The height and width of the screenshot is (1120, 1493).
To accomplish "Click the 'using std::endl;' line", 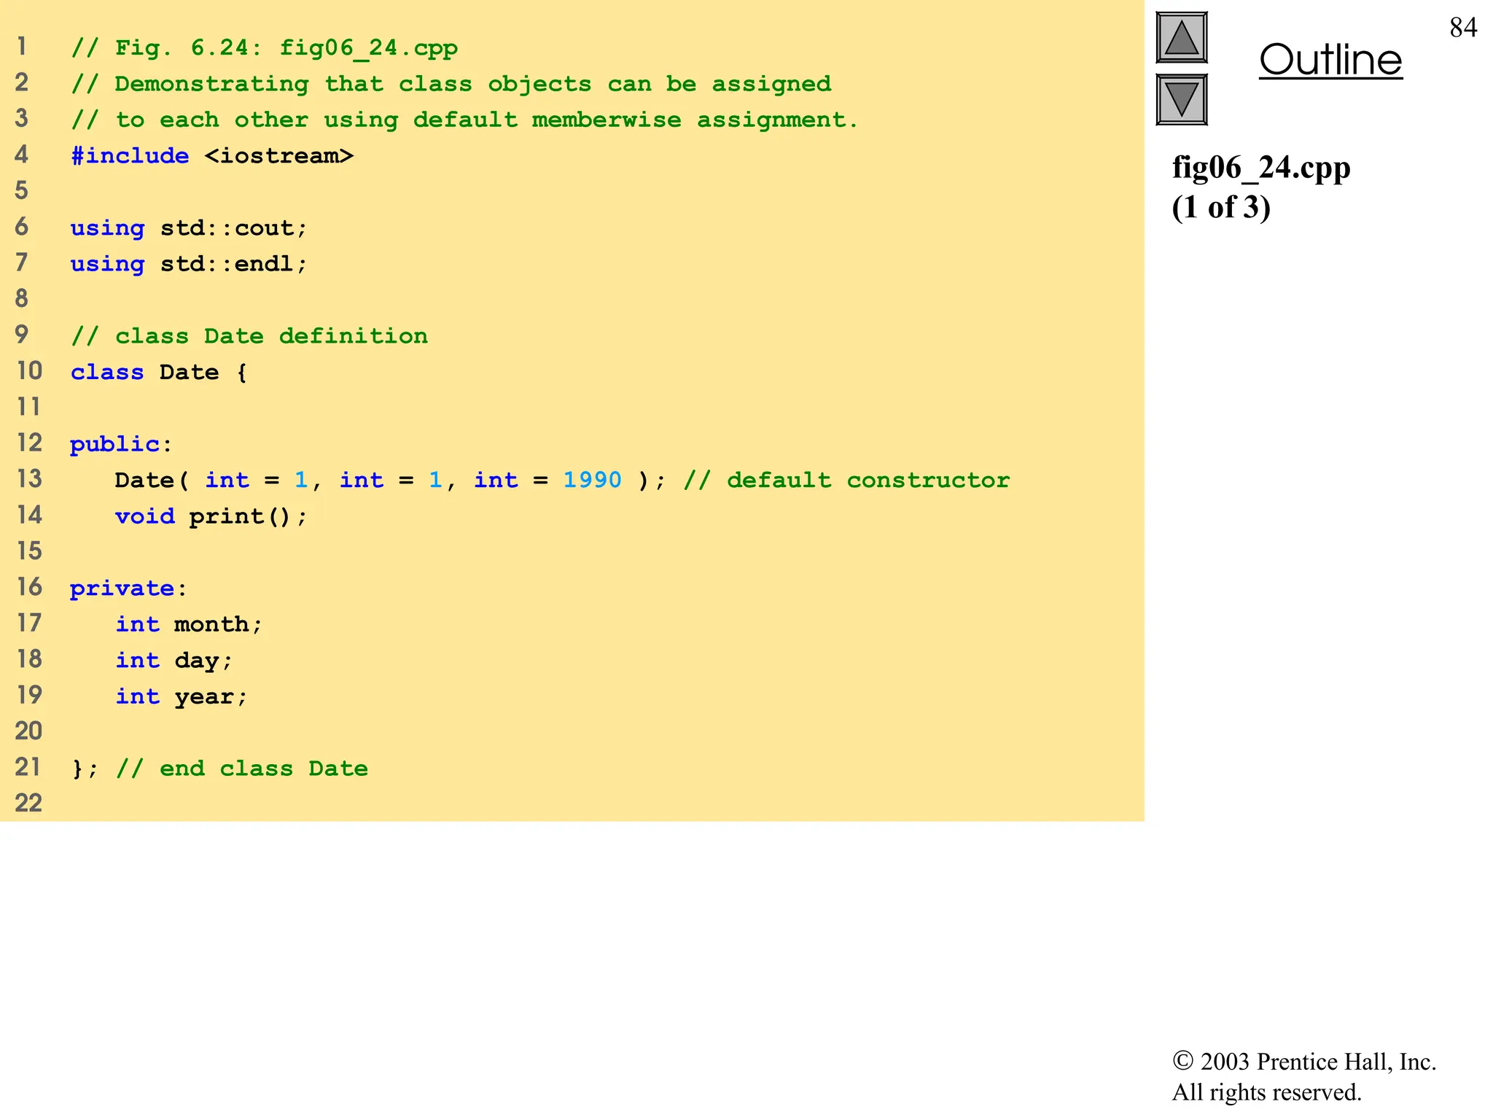I will pyautogui.click(x=189, y=264).
